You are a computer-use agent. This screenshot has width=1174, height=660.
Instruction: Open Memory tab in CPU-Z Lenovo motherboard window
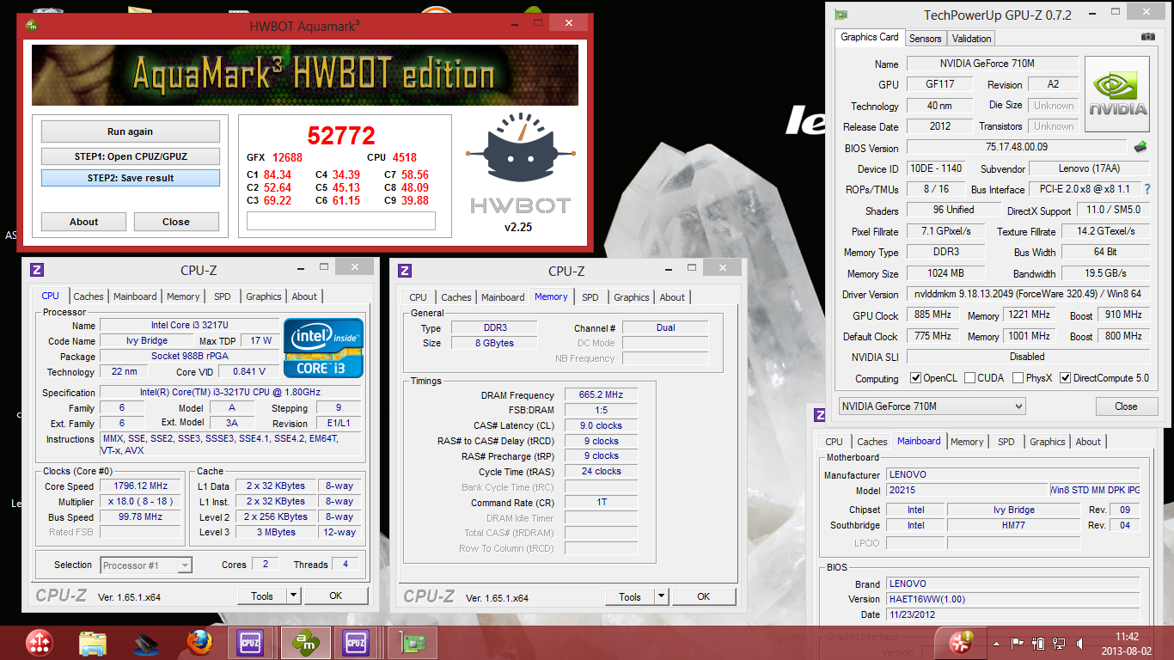pos(967,442)
